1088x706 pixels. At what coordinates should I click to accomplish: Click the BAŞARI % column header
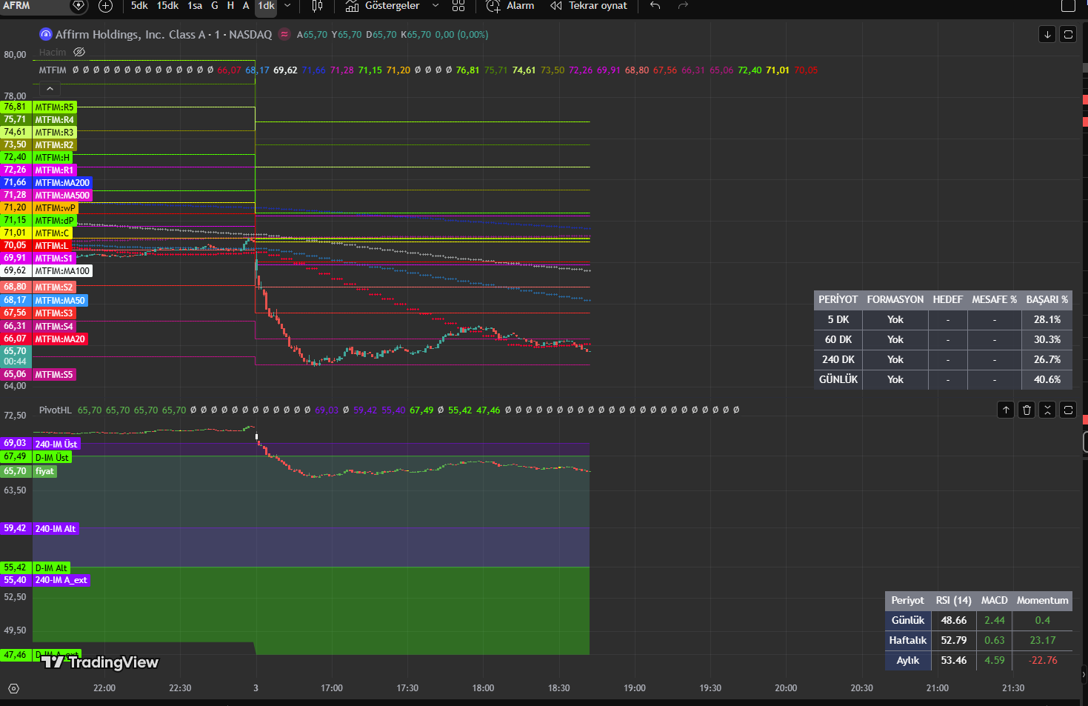(1047, 300)
